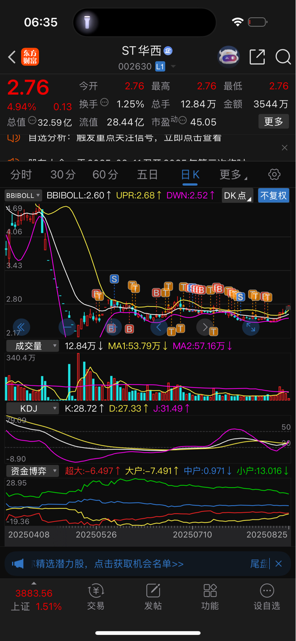This screenshot has width=296, height=641.
Task: Switch to 分时 chart tab
Action: [x=21, y=174]
